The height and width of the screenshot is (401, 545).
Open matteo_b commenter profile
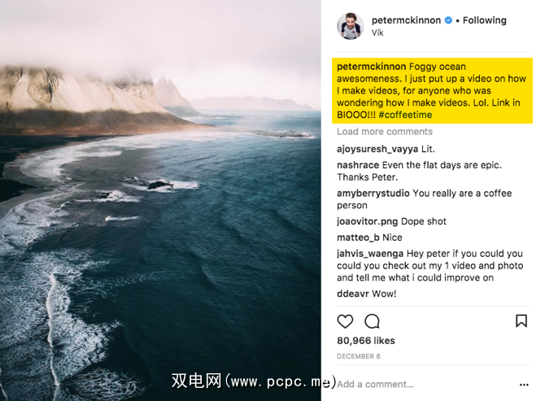pos(358,238)
